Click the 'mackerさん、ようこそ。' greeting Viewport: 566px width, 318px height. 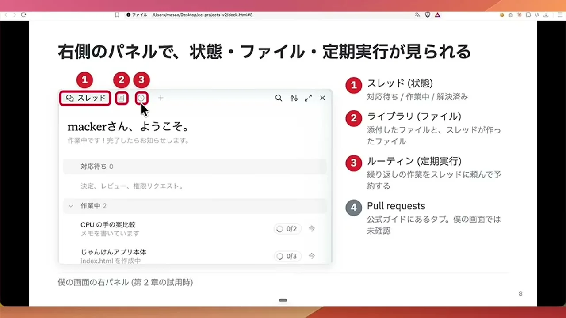tap(129, 127)
